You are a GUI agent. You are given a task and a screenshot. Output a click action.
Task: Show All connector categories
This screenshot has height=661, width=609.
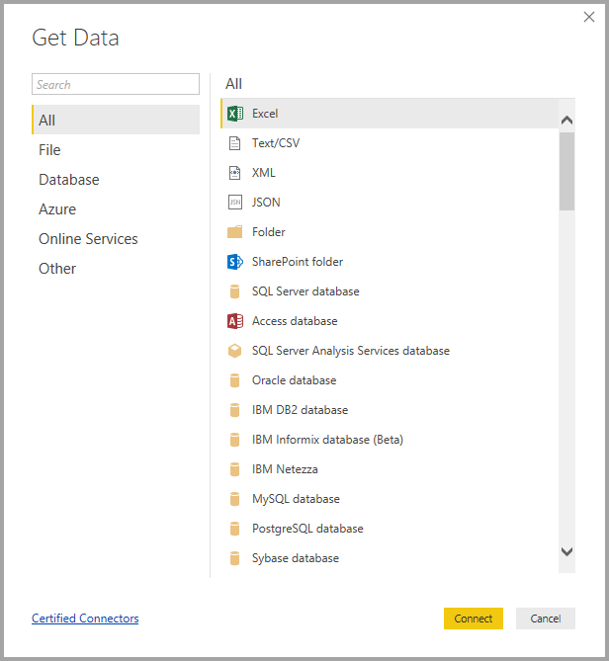point(116,120)
